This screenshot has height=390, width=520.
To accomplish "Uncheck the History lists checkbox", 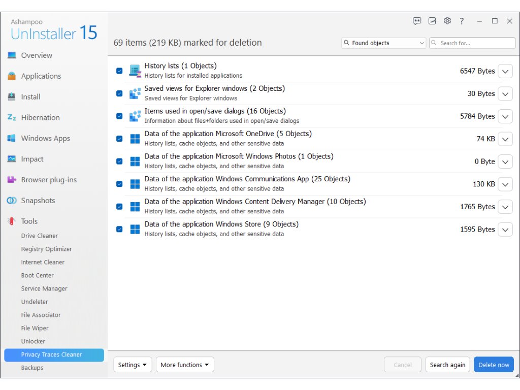I will tap(119, 71).
